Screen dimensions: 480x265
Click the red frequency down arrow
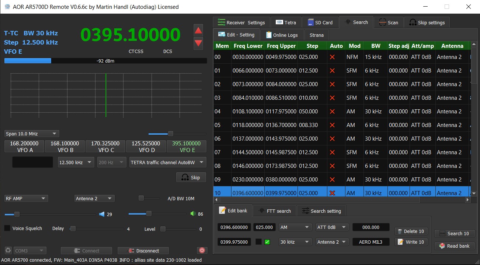point(198,43)
